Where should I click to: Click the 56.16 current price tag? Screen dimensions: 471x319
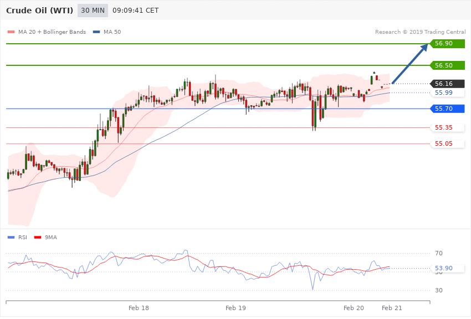[447, 84]
